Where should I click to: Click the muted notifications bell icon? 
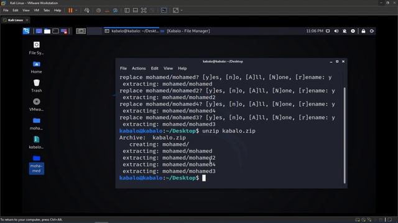pos(345,31)
